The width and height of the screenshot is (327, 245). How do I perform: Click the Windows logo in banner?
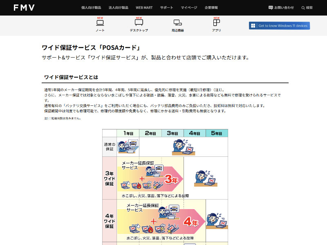point(253,26)
